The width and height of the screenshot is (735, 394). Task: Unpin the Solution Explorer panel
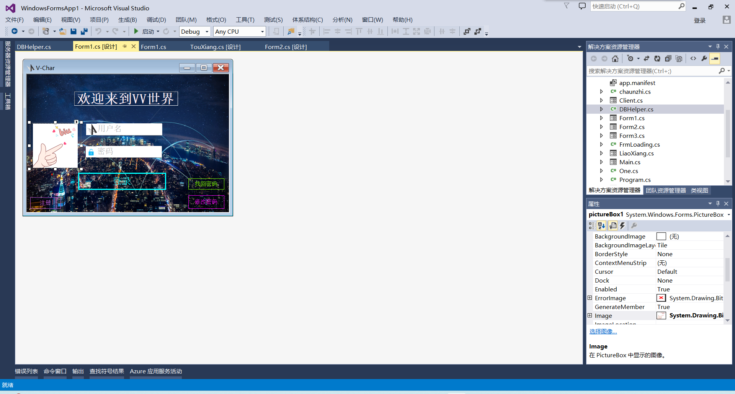click(718, 46)
